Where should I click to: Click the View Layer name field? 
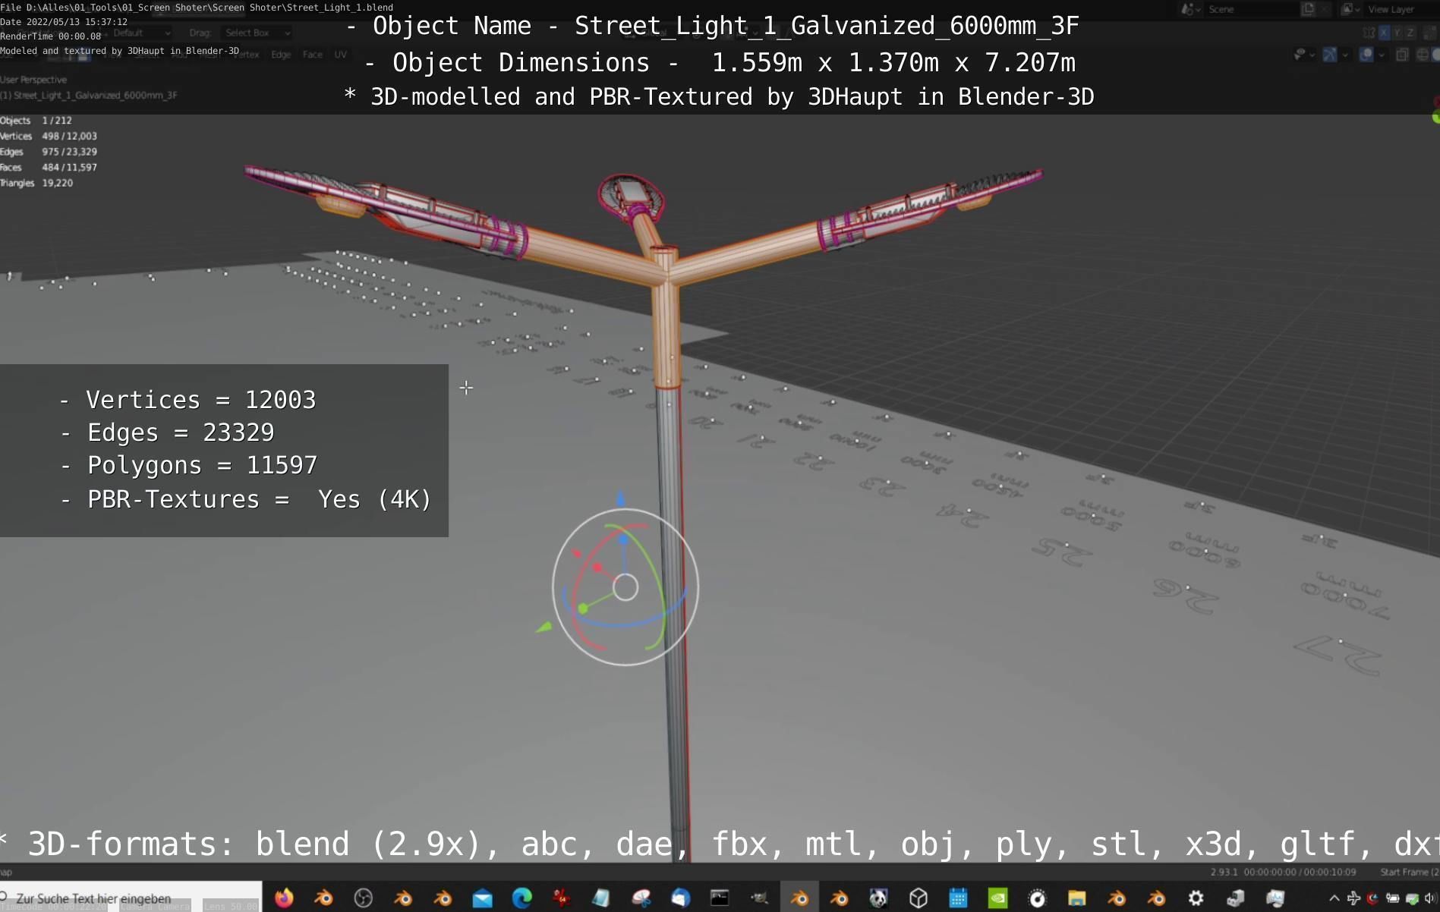1401,10
